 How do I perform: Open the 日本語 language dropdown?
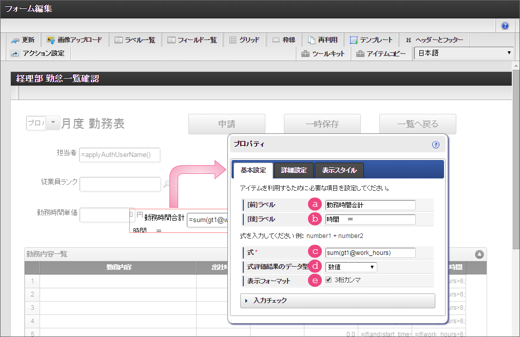point(464,53)
